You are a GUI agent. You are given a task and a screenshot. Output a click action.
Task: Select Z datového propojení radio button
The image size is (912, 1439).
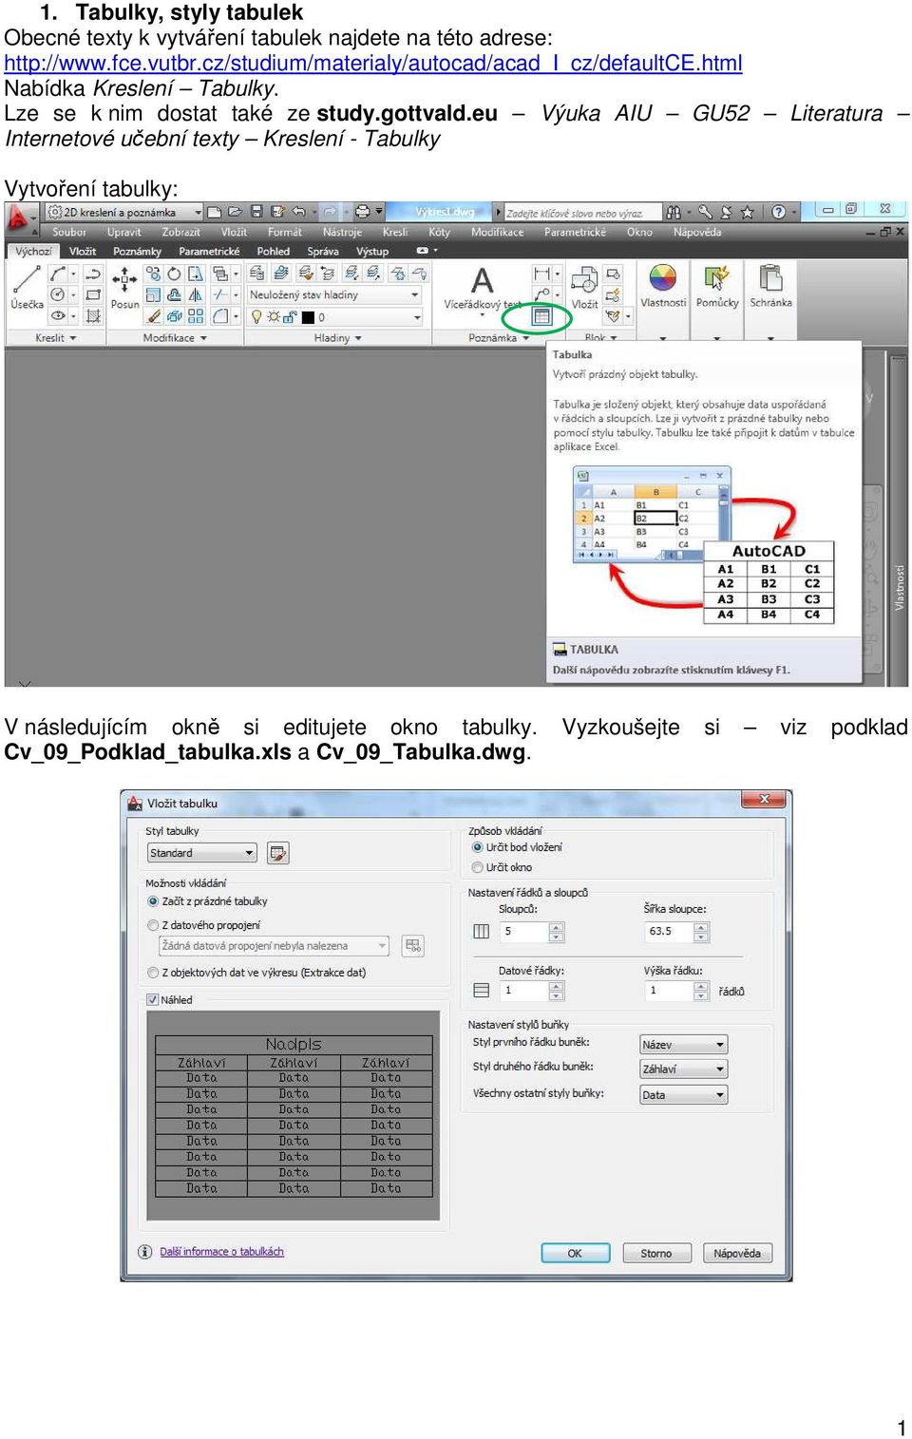click(x=153, y=925)
